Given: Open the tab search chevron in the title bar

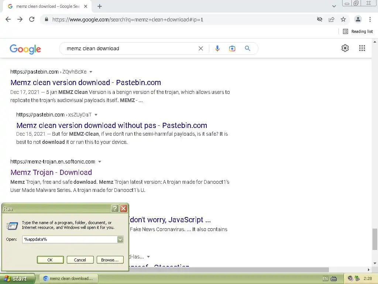Looking at the screenshot, I should pyautogui.click(x=334, y=6).
